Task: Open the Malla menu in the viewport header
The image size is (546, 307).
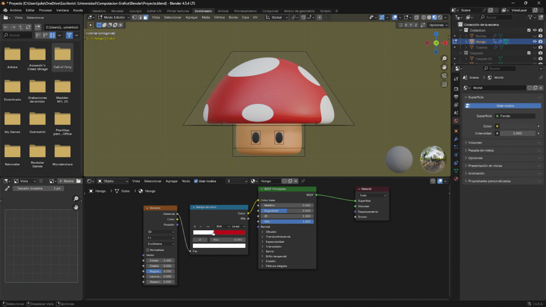Action: (205, 18)
